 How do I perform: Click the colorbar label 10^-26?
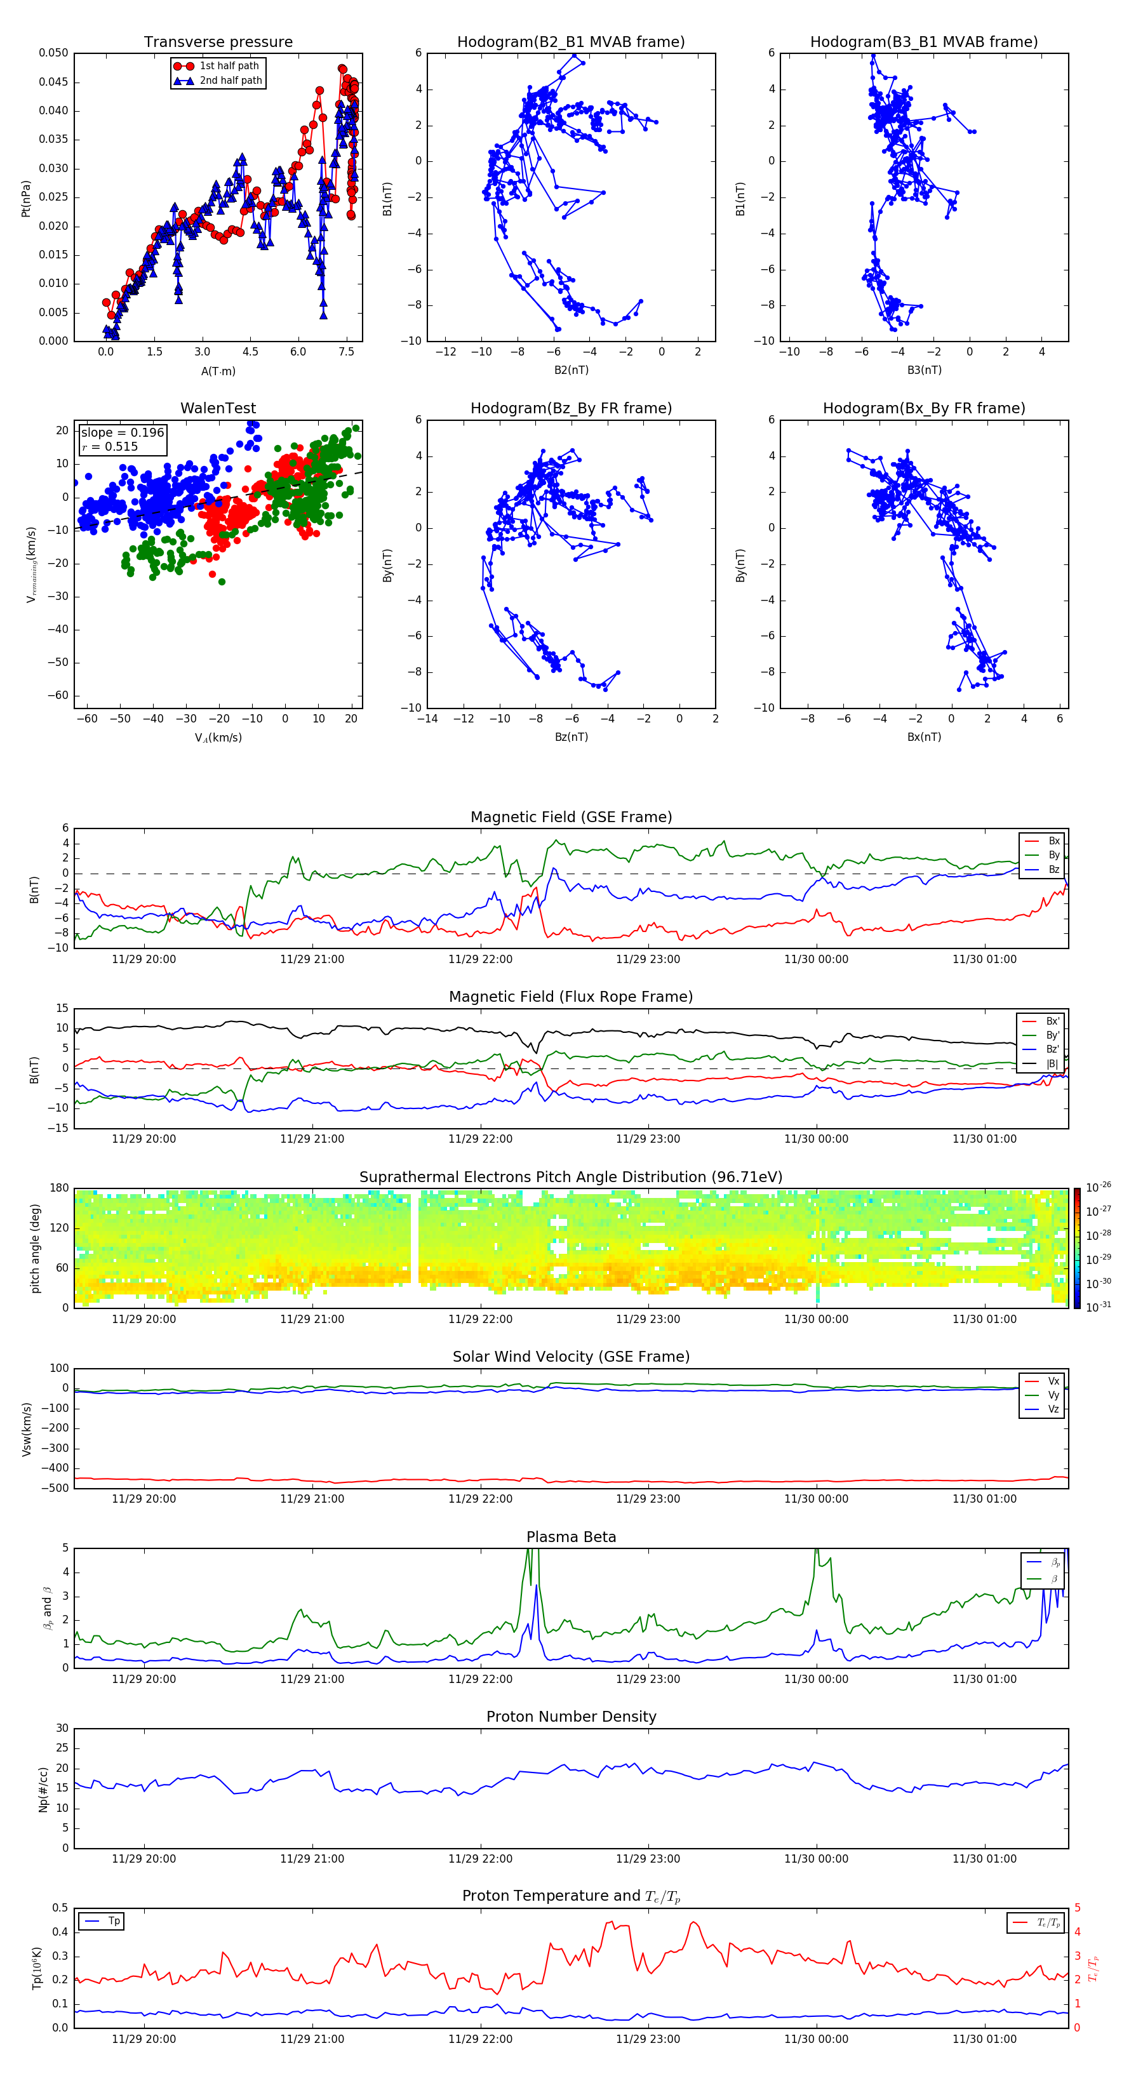(1099, 1187)
